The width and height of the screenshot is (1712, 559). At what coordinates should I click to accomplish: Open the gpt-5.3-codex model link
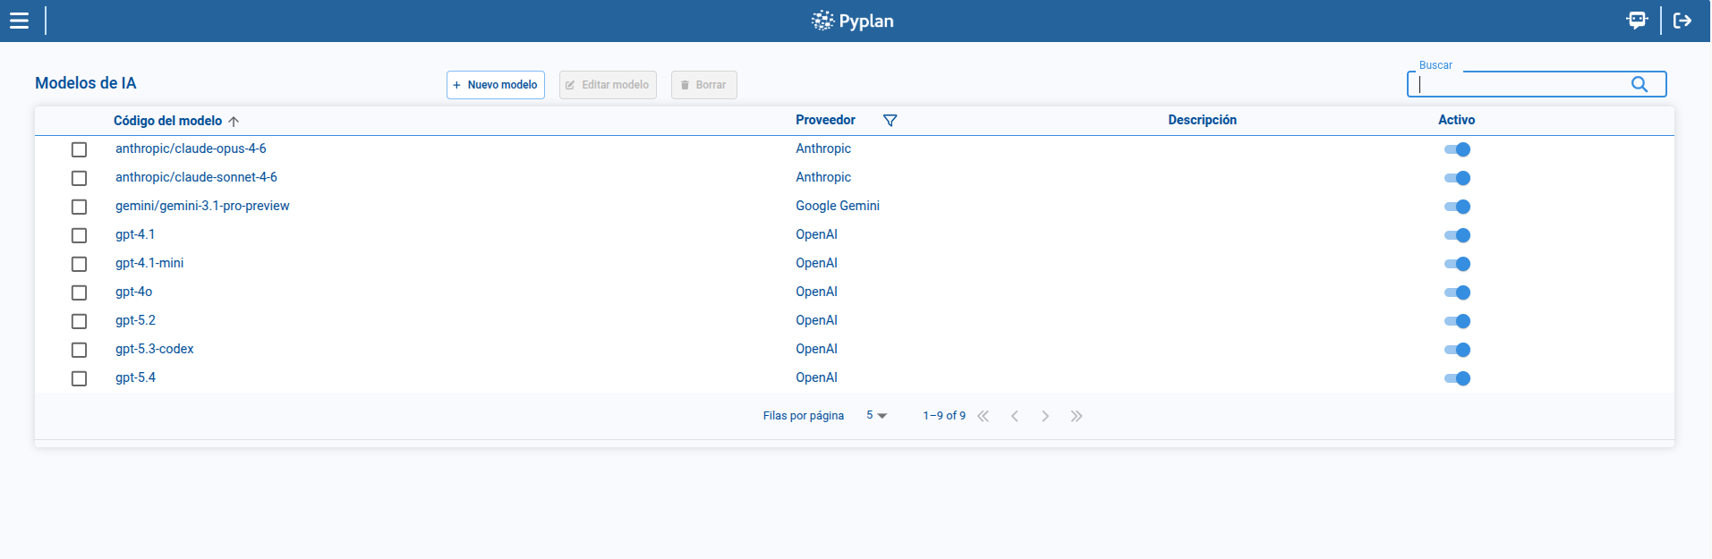154,349
